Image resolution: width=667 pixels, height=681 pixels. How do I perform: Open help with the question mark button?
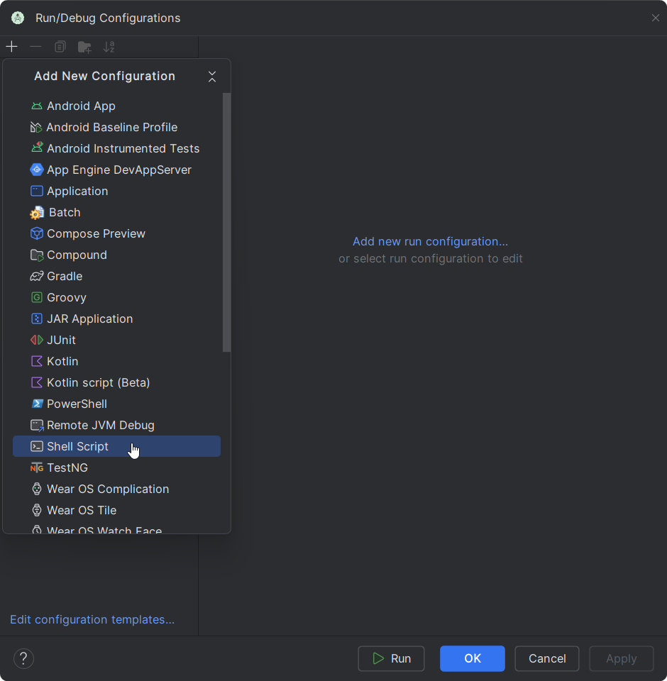[24, 658]
